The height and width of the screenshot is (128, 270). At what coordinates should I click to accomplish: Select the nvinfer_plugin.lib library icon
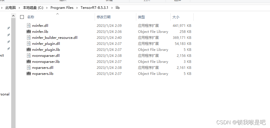29,49
